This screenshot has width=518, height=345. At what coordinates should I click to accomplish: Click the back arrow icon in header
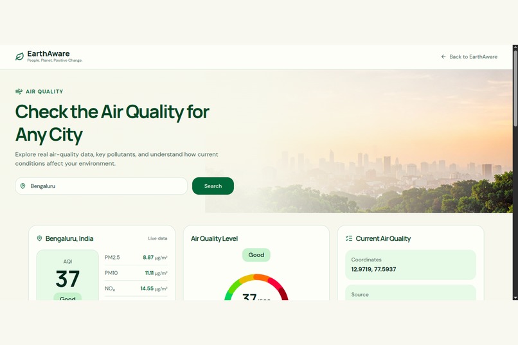tap(443, 57)
